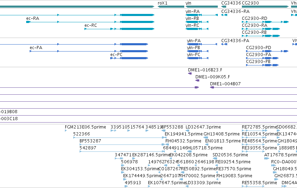This screenshot has height=188, width=297.
Task: Select the 506978 EST
Action: [x=122, y=165]
